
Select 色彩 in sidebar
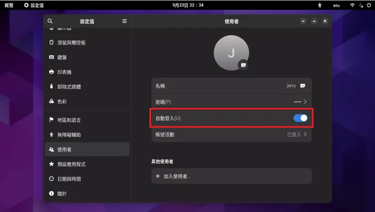click(x=87, y=101)
